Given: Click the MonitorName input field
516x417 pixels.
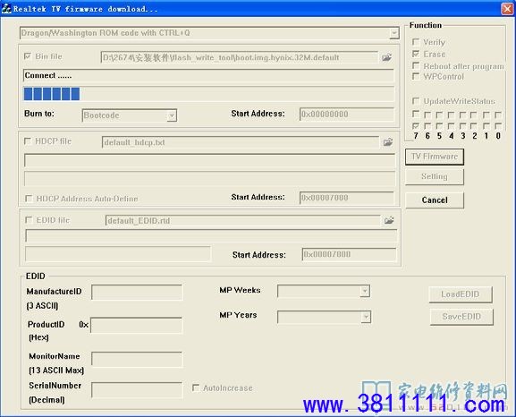Looking at the screenshot, I should [137, 359].
